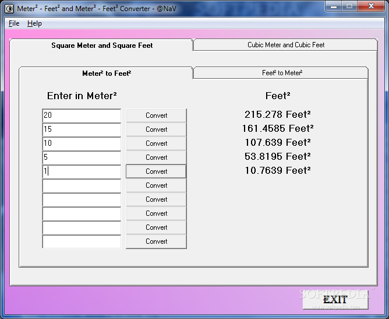Focus the input field containing 10
Image resolution: width=389 pixels, height=319 pixels.
pyautogui.click(x=82, y=143)
